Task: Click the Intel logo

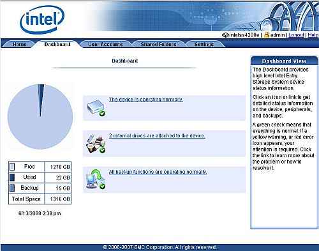Action: [42, 19]
